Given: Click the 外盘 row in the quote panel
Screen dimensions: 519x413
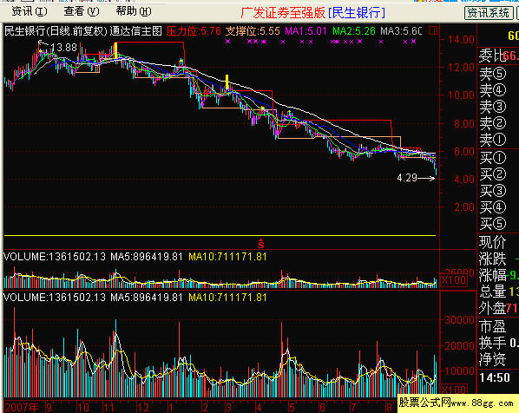Looking at the screenshot, I should [498, 308].
